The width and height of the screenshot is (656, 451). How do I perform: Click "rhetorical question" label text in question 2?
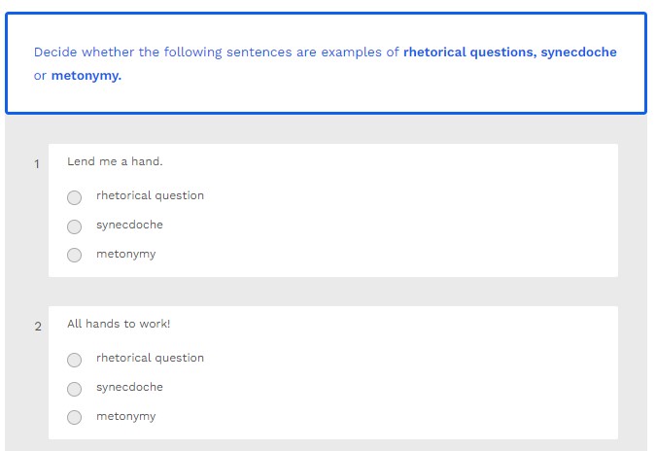coord(150,358)
